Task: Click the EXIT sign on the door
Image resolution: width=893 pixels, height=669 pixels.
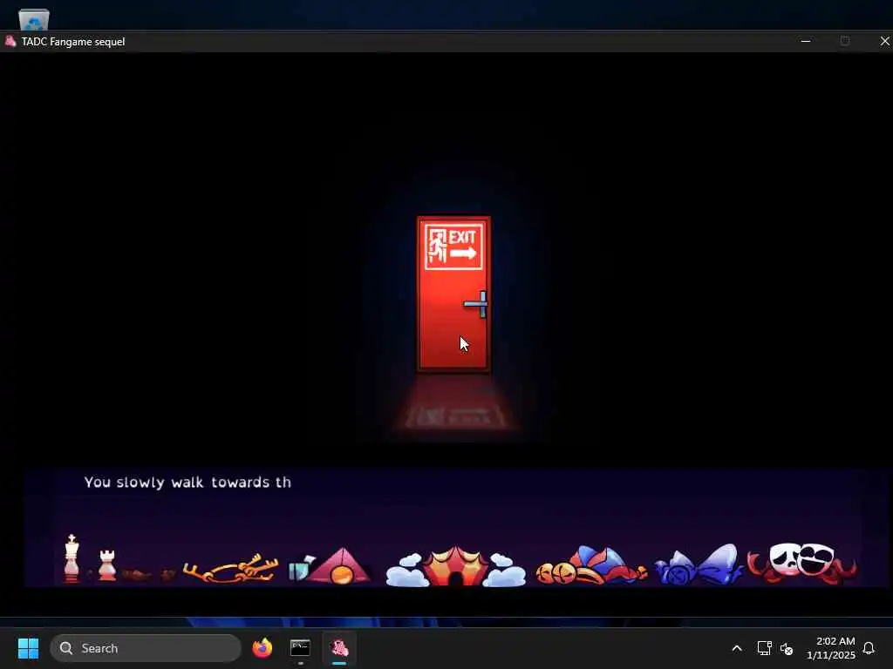Action: 453,247
